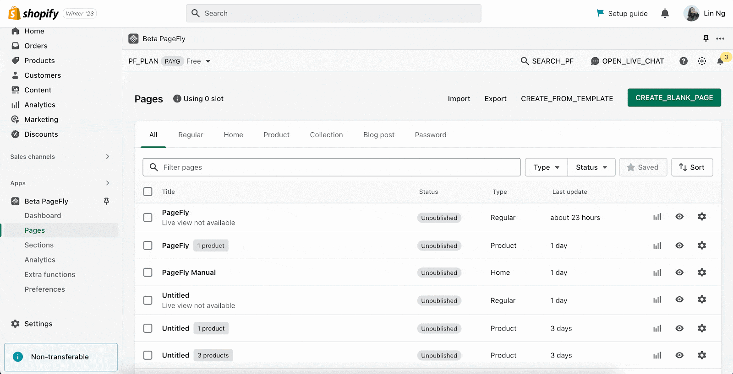Open analytics for Untitled Live view row

coord(657,299)
